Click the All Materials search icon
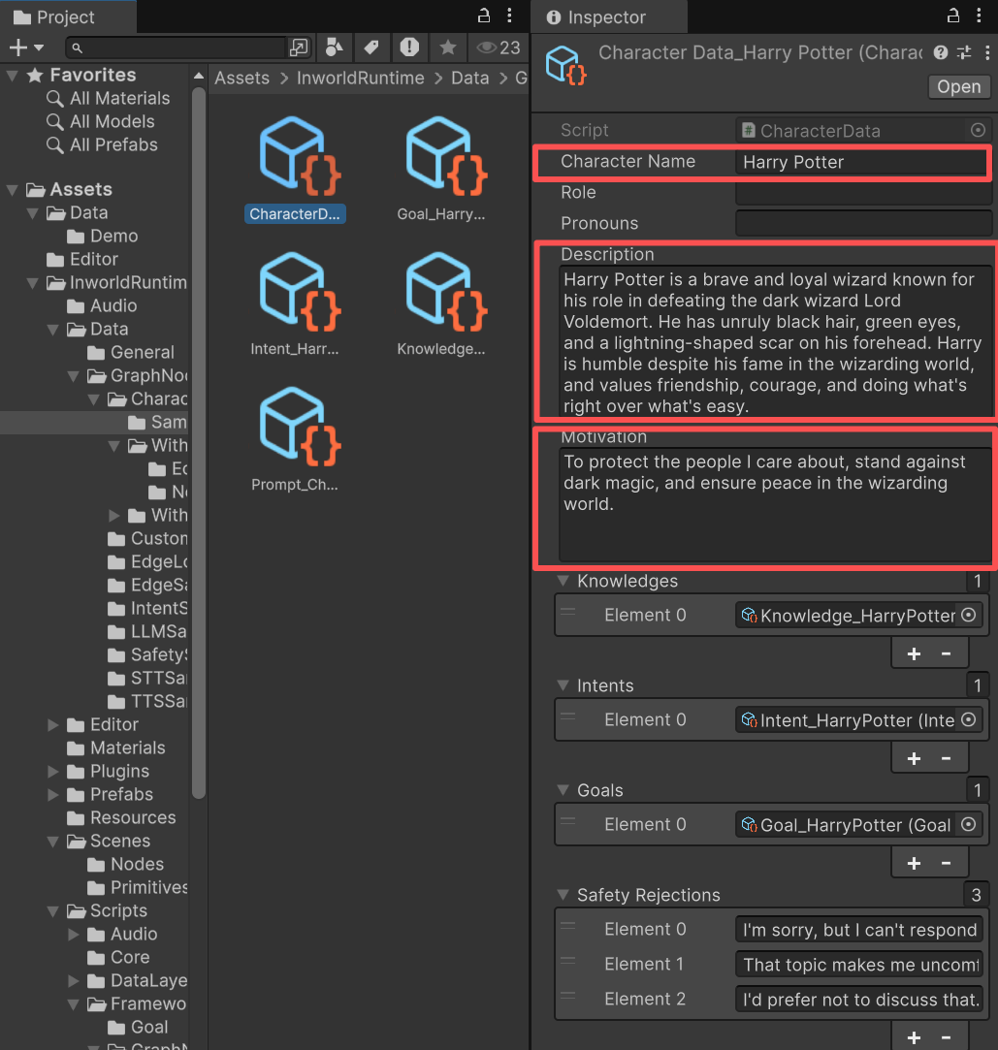998x1050 pixels. [x=55, y=99]
